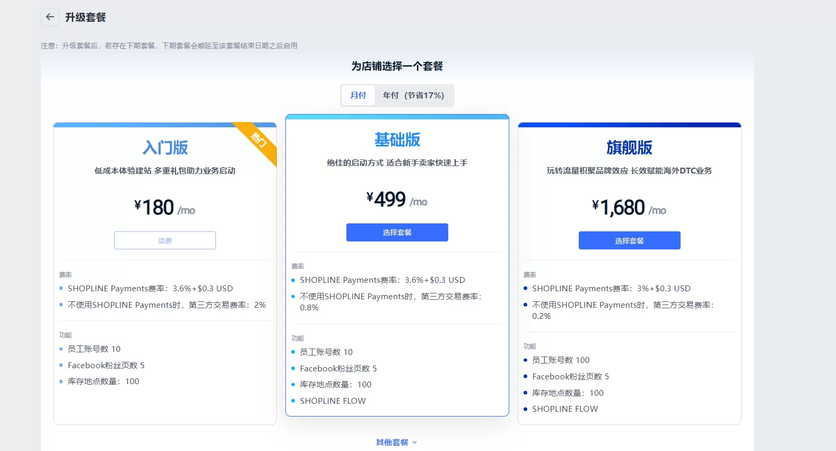Click the 热门 ribbon badge on 入门版
This screenshot has width=836, height=451.
(x=259, y=140)
